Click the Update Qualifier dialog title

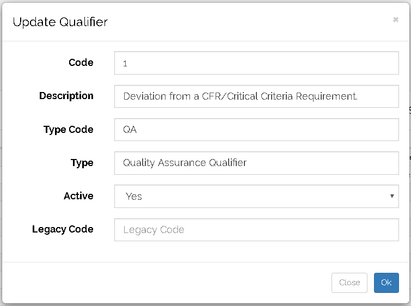click(60, 22)
